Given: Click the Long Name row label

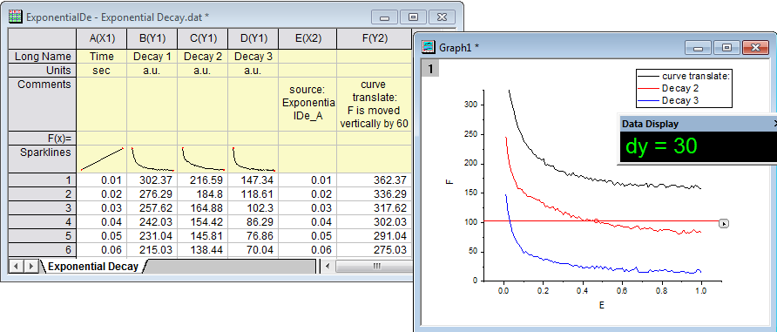Looking at the screenshot, I should click(x=43, y=57).
